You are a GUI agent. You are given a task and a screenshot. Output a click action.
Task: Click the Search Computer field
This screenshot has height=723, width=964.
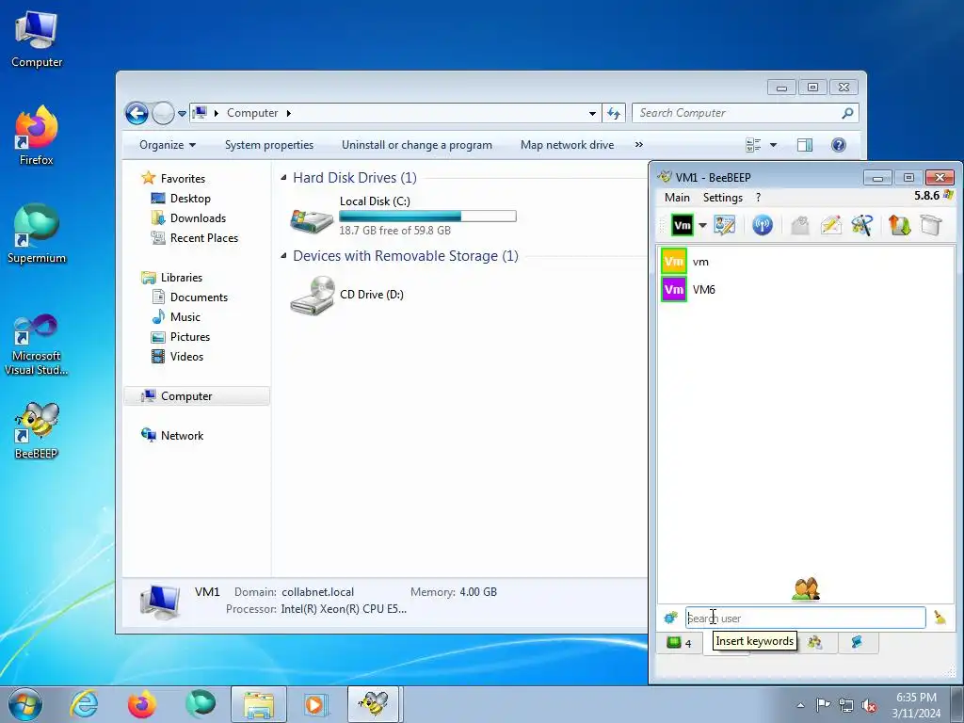click(745, 113)
